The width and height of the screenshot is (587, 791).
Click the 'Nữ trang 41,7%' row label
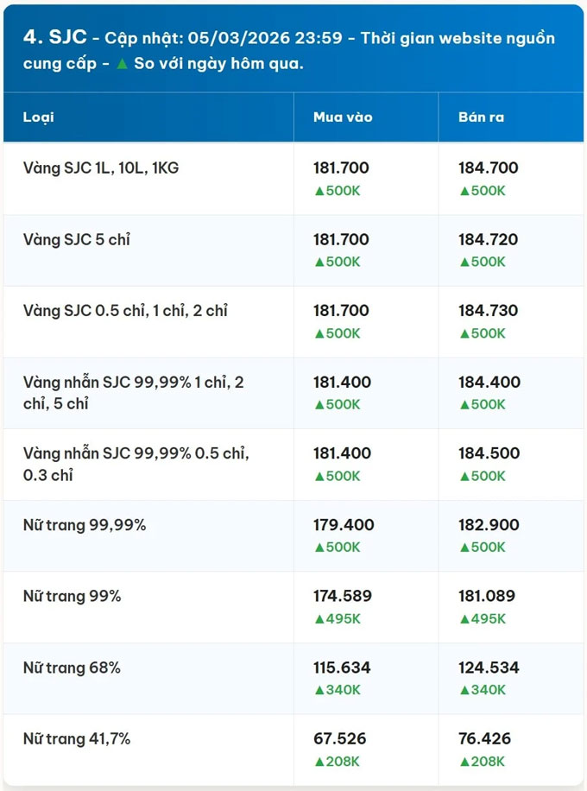coord(77,738)
